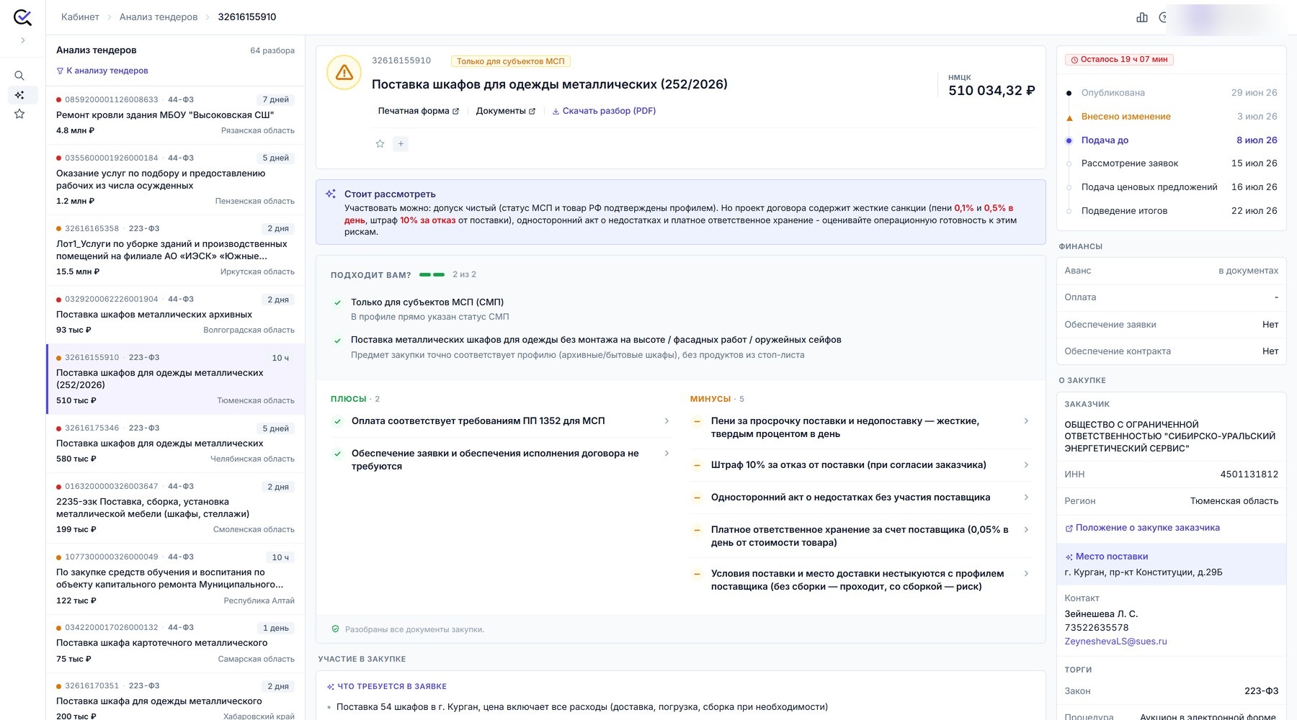1297x720 pixels.
Task: Click the sparkle icon beside Стоит рассмотреть
Action: click(331, 194)
